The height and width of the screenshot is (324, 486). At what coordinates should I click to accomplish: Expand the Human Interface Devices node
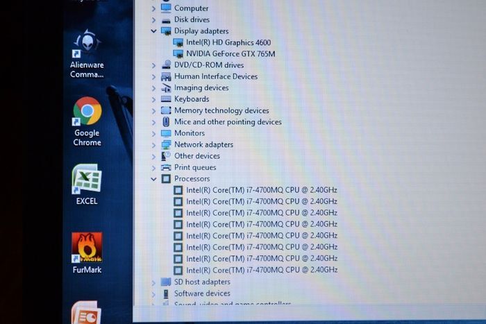[153, 77]
